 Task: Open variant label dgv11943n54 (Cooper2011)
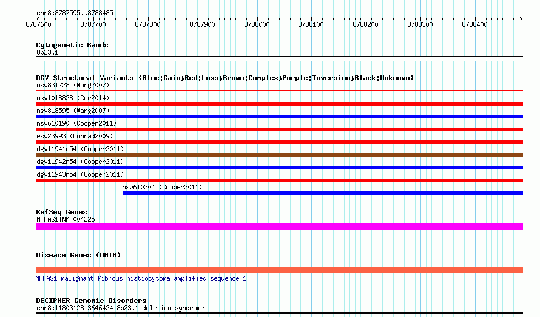pos(80,174)
